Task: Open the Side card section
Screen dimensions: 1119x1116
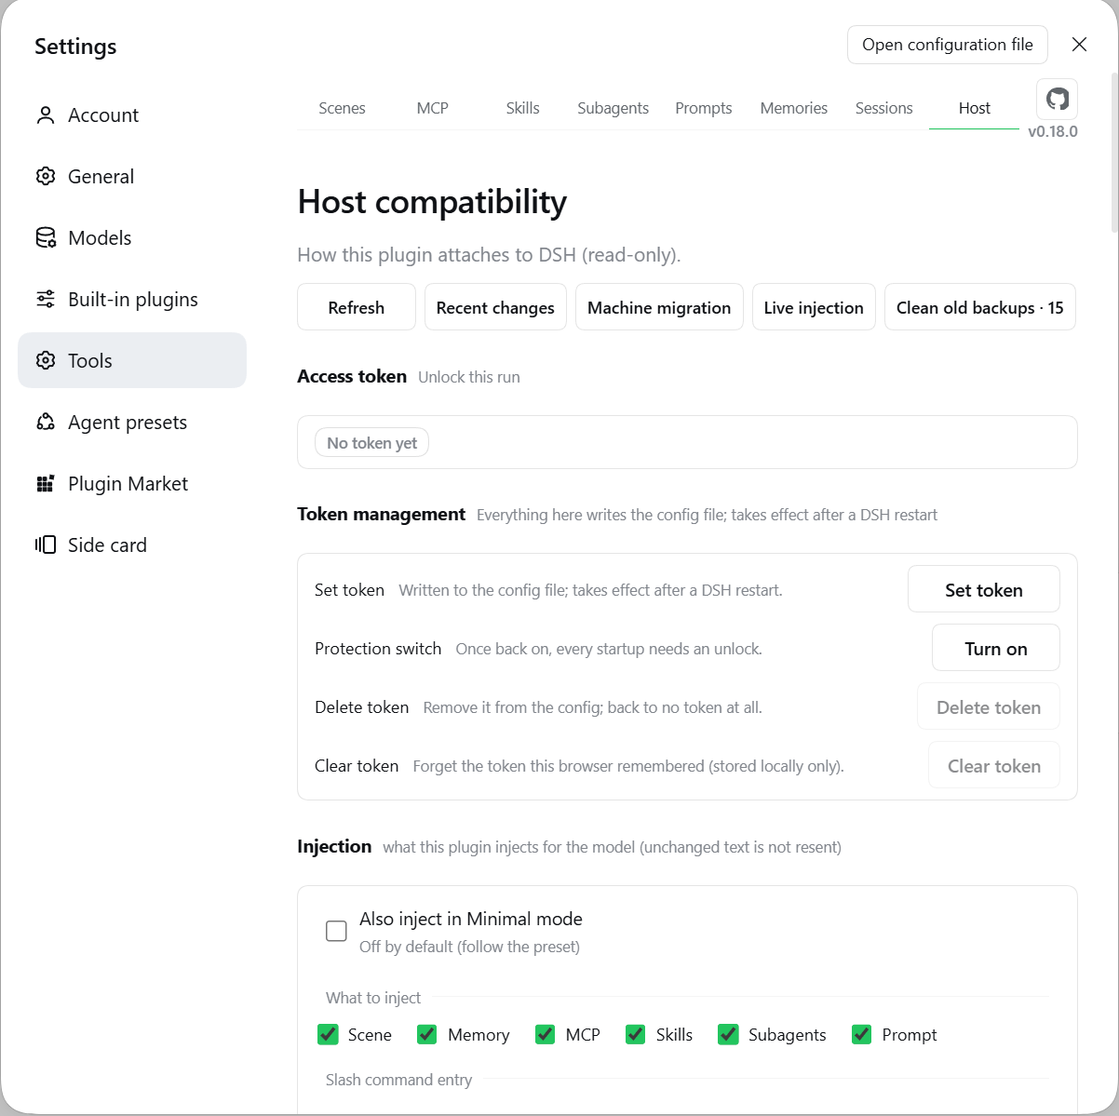Action: (x=132, y=545)
